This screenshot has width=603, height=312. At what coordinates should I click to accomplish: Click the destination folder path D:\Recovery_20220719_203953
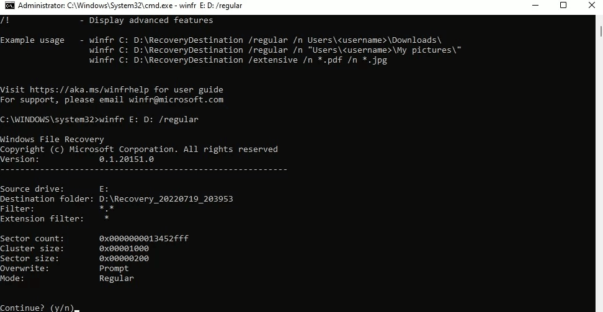(x=166, y=198)
